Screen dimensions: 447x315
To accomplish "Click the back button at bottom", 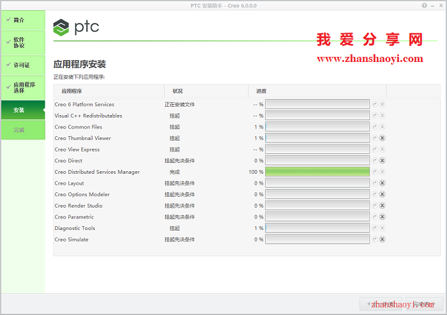I will [x=381, y=304].
